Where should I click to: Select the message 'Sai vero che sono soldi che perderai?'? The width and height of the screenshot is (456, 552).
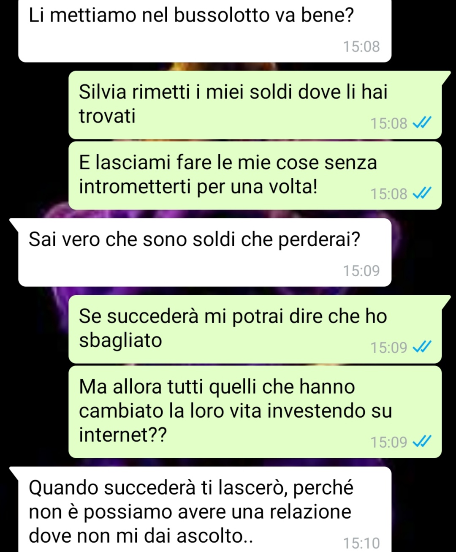coord(205,252)
